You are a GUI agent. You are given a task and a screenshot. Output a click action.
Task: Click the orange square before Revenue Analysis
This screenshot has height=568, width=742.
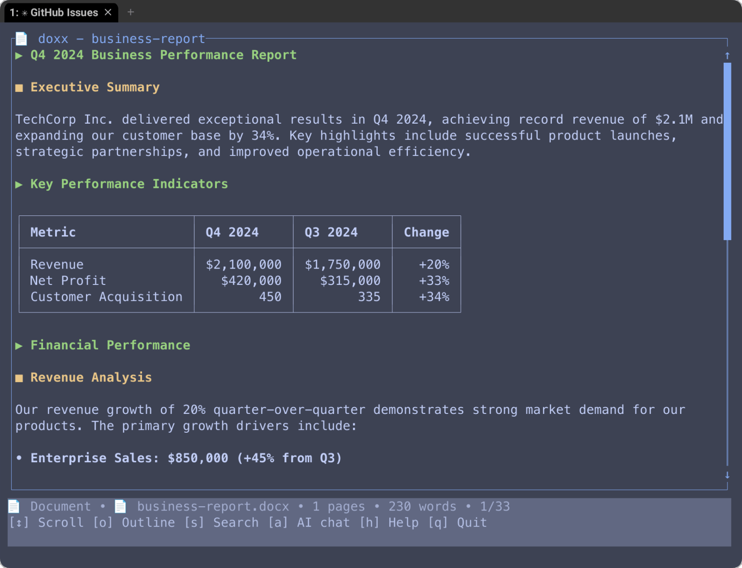[x=19, y=378]
